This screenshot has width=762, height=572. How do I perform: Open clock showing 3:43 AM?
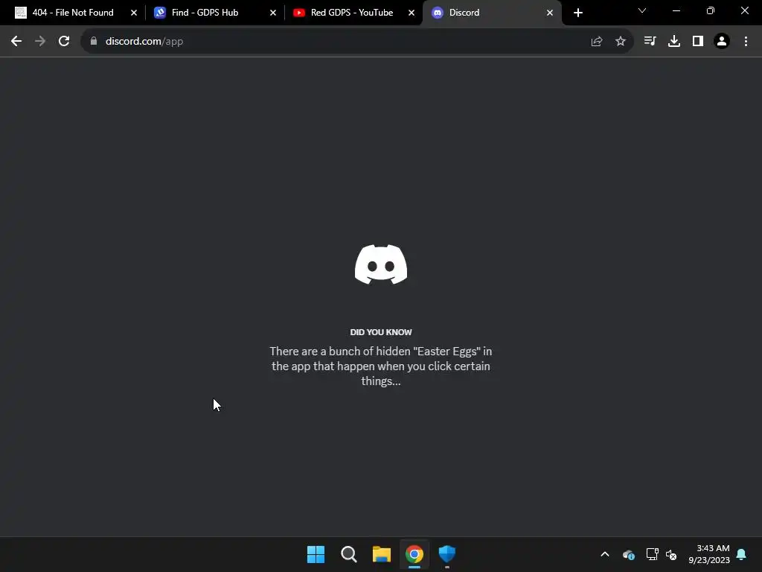[x=709, y=554]
